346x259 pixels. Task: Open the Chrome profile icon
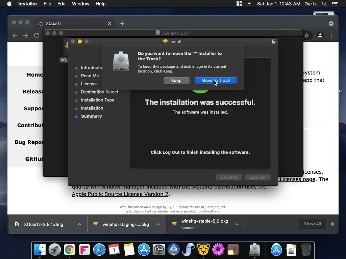(320, 35)
